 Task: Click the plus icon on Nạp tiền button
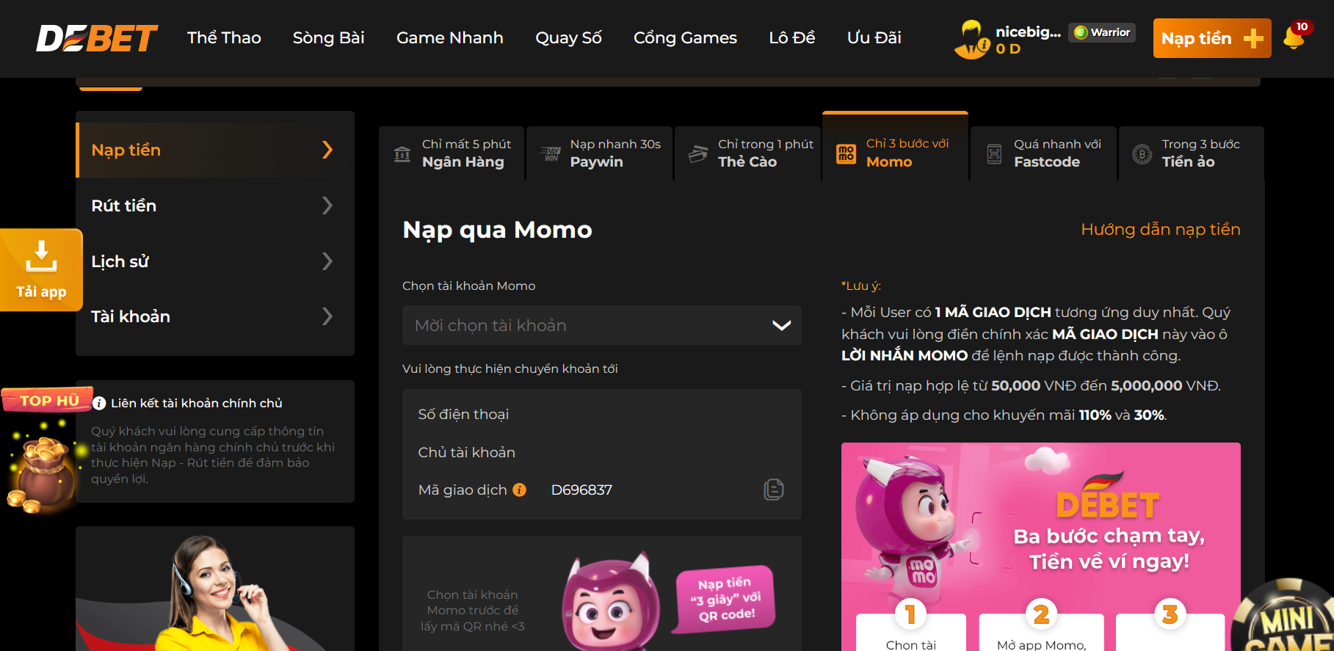click(x=1253, y=38)
